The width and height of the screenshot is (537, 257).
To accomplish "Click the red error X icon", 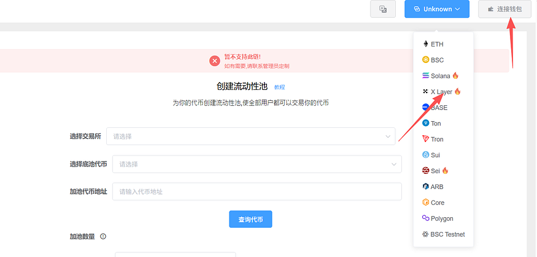I will click(215, 61).
